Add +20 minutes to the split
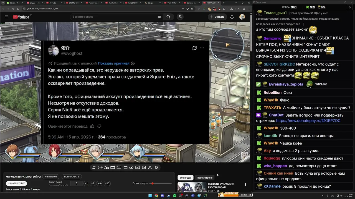This screenshot has height=199, width=355. 107,184
